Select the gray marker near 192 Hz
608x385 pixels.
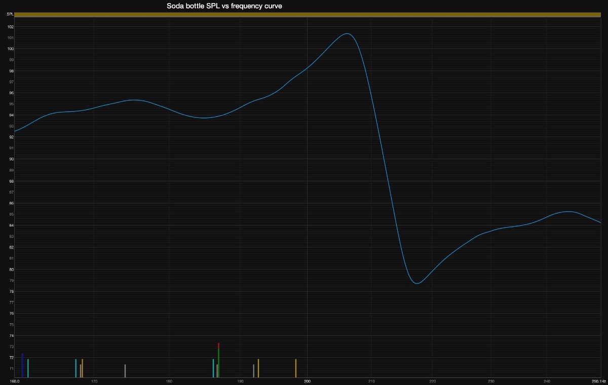(254, 370)
